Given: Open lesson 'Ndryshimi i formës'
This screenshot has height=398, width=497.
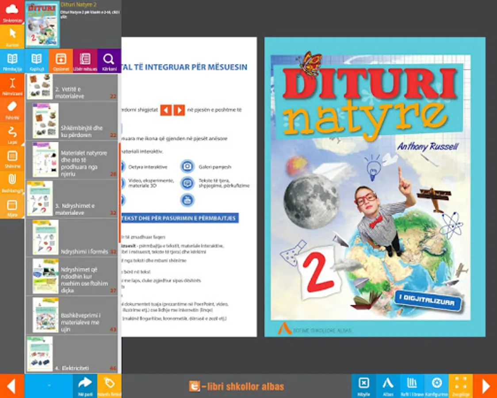Looking at the screenshot, I should pyautogui.click(x=71, y=237).
